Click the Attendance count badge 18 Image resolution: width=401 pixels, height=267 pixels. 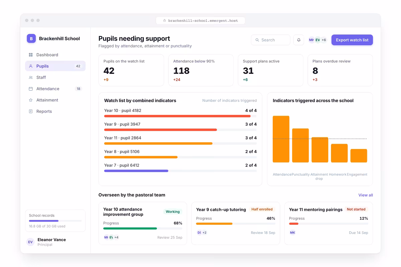point(79,89)
